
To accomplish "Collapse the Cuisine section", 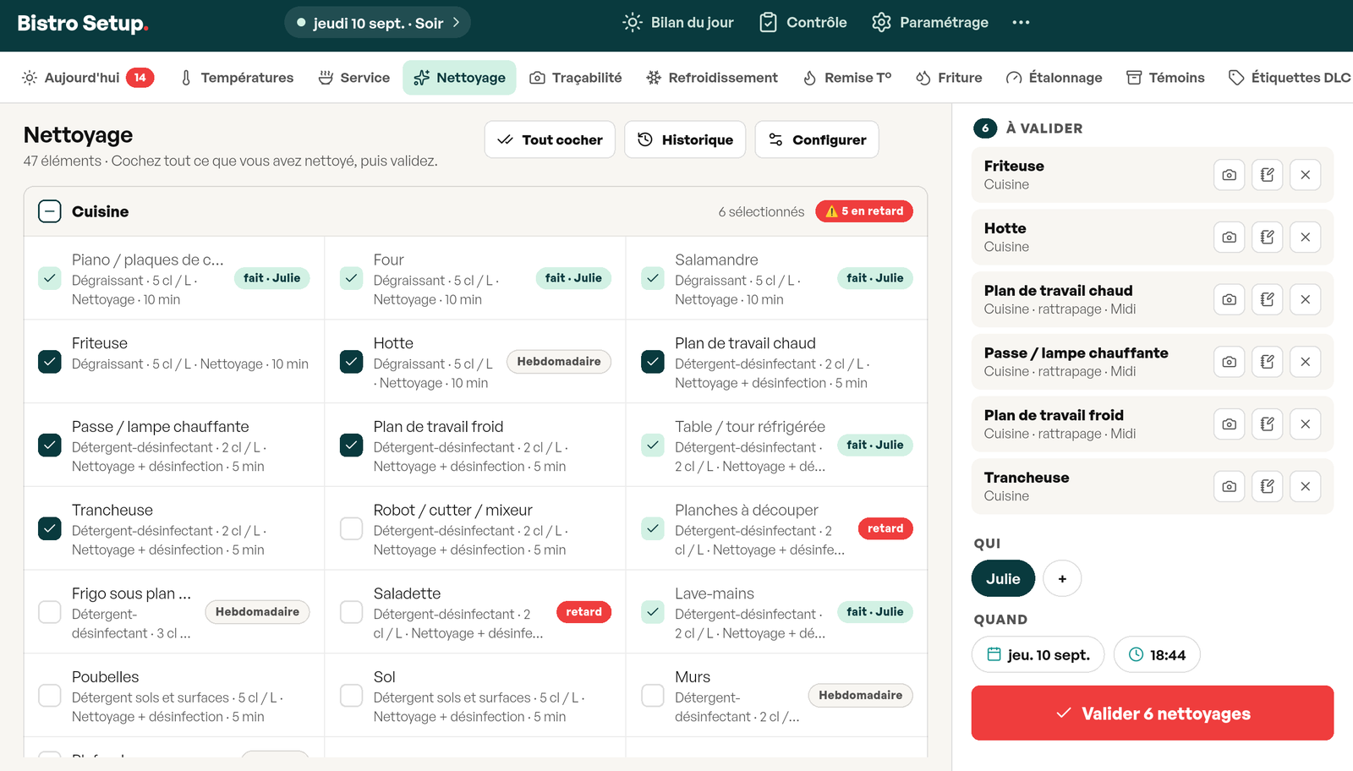I will tap(50, 211).
